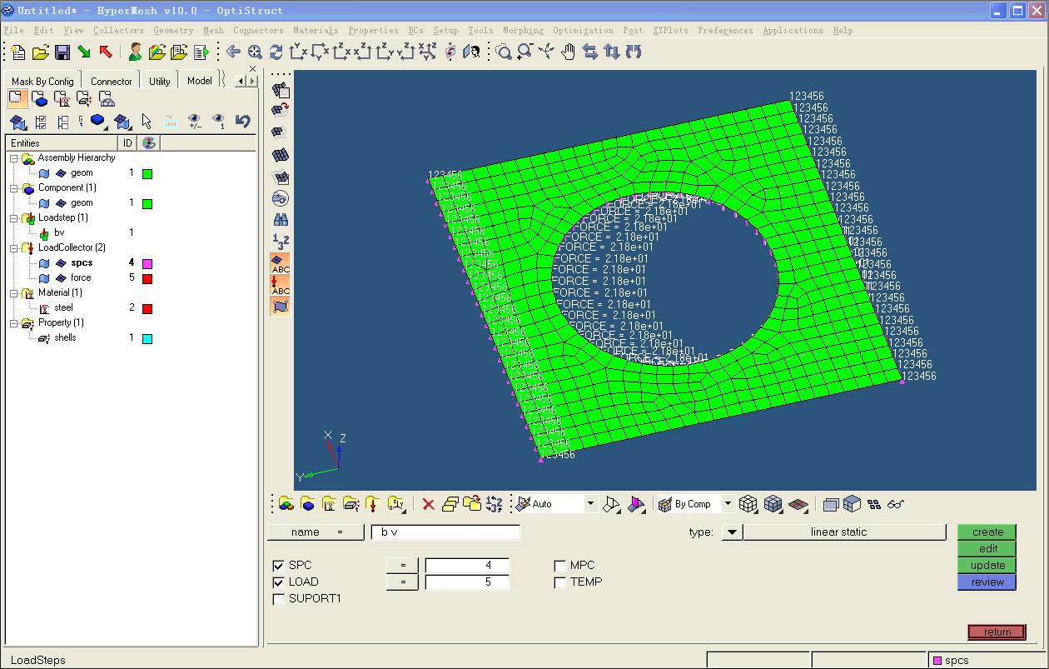The image size is (1049, 669).
Task: Click the red return button
Action: click(997, 632)
